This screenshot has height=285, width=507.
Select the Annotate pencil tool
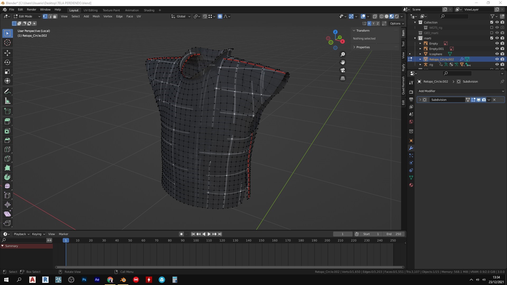(x=7, y=92)
